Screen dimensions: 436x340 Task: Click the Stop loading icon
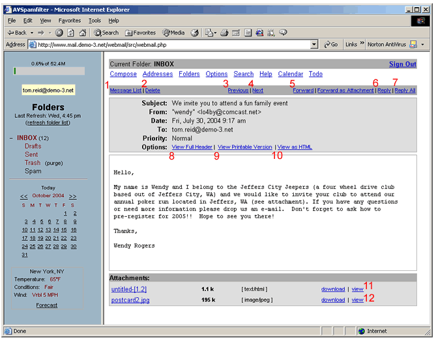pyautogui.click(x=59, y=33)
